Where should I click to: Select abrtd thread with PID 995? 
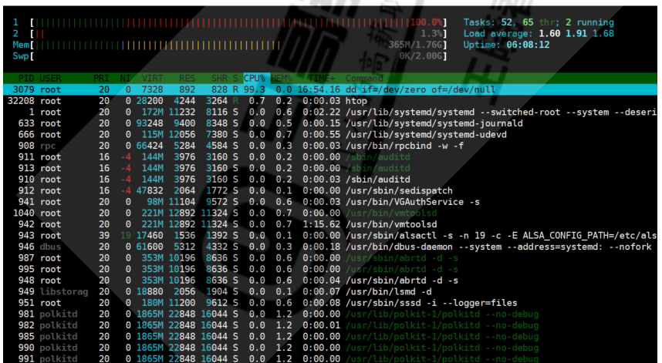tap(330, 269)
